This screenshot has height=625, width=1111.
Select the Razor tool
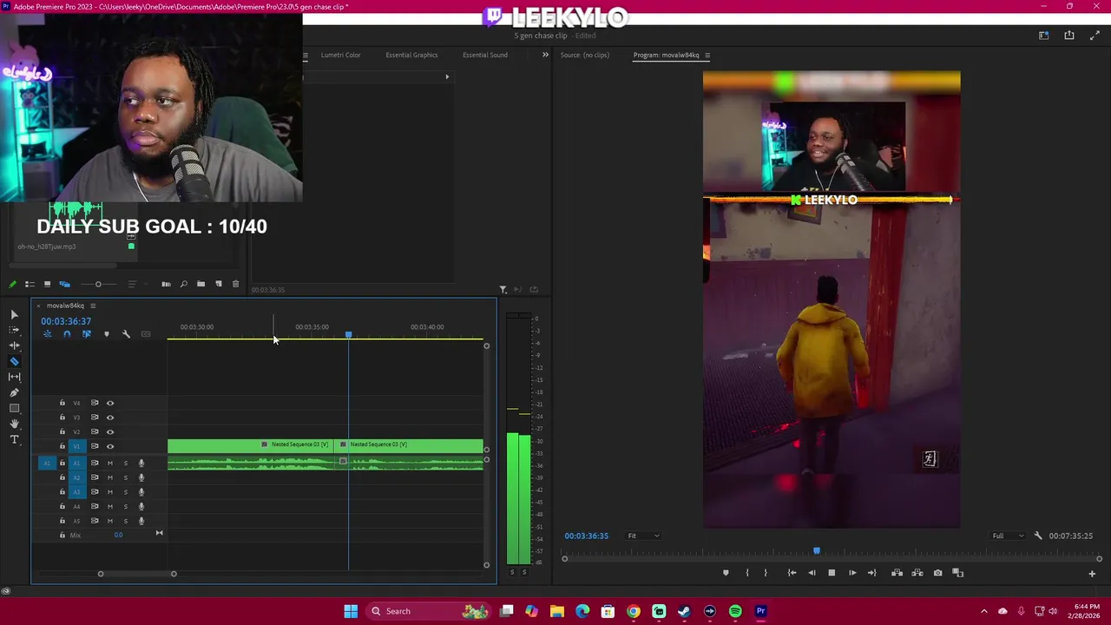pos(14,361)
